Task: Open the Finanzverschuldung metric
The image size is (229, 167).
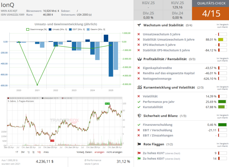Action: 157,125
